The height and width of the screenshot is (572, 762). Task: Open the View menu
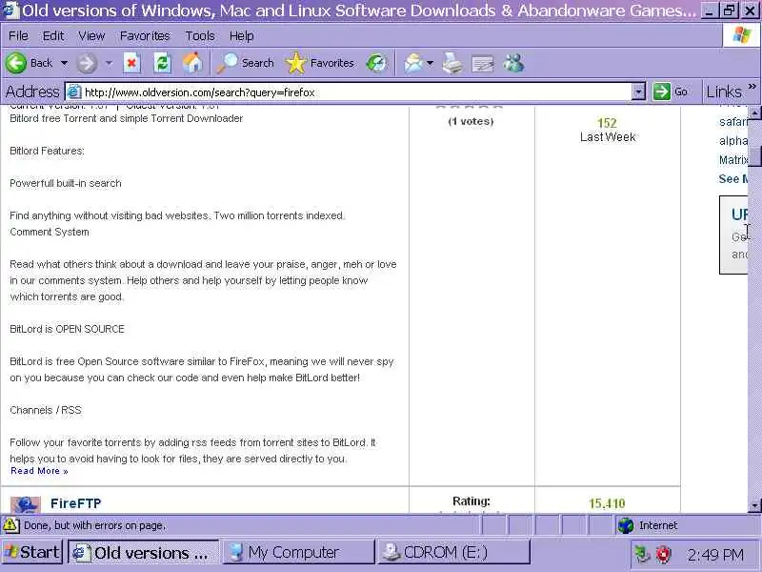click(91, 36)
